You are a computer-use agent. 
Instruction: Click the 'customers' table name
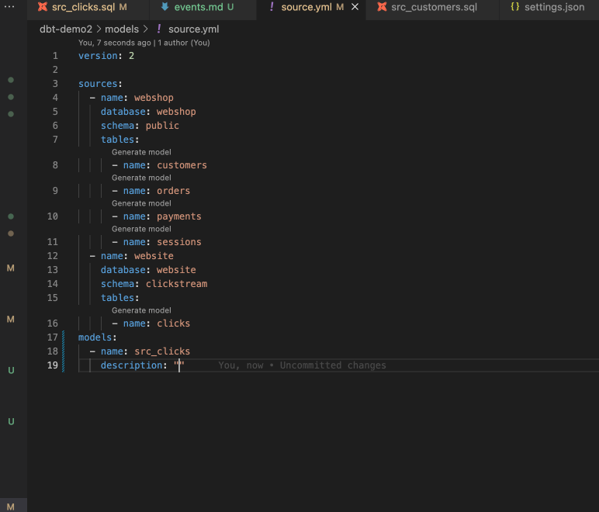click(x=182, y=165)
